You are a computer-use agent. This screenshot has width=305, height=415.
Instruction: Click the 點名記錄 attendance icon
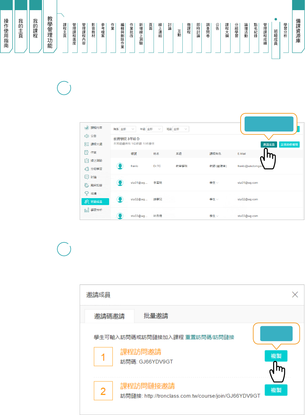coord(87,185)
